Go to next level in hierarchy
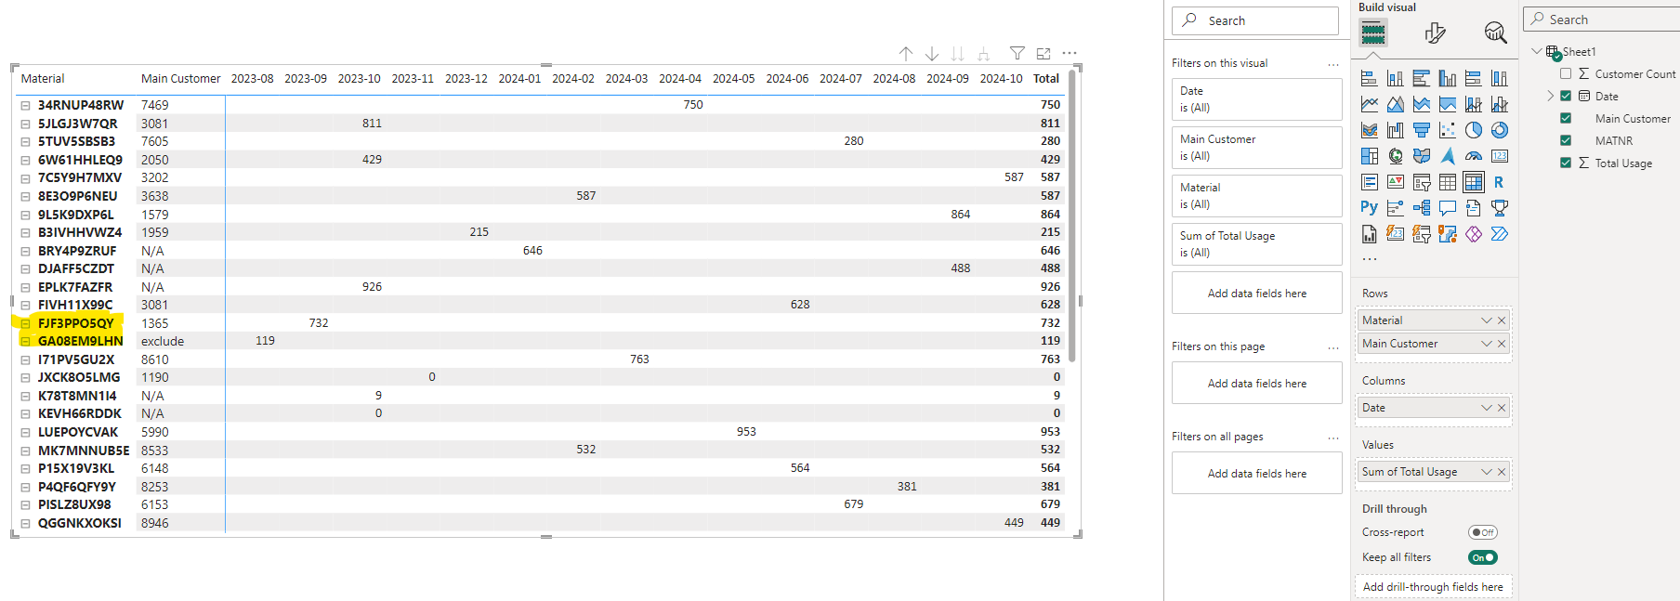The width and height of the screenshot is (1680, 601). [x=958, y=54]
